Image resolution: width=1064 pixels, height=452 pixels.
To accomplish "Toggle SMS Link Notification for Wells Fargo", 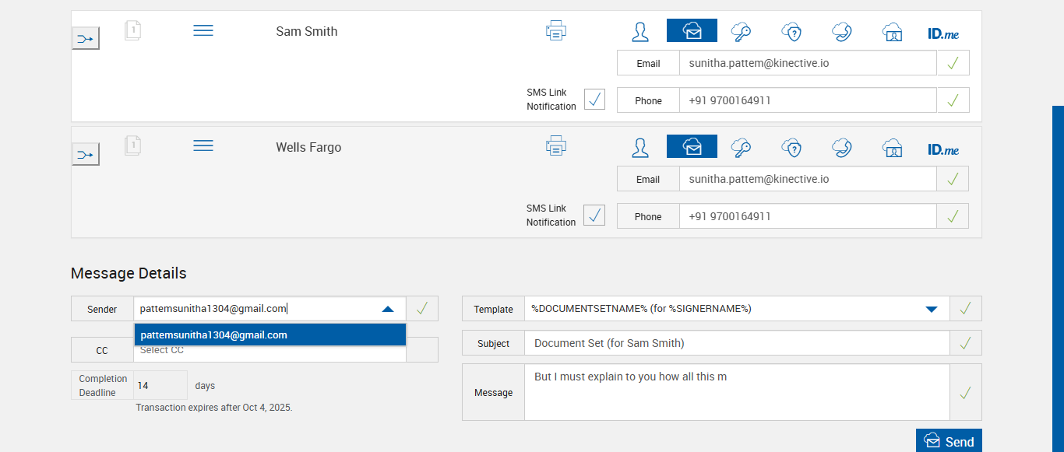I will pyautogui.click(x=594, y=215).
